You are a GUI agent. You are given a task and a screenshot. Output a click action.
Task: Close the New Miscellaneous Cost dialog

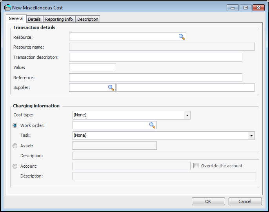258,8
